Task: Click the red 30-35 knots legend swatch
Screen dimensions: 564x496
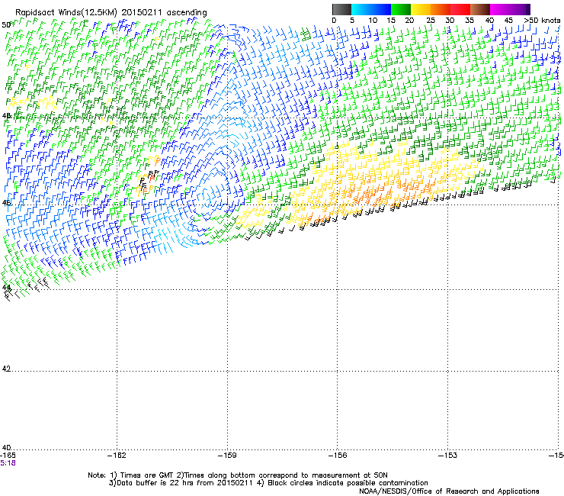Action: (x=460, y=9)
